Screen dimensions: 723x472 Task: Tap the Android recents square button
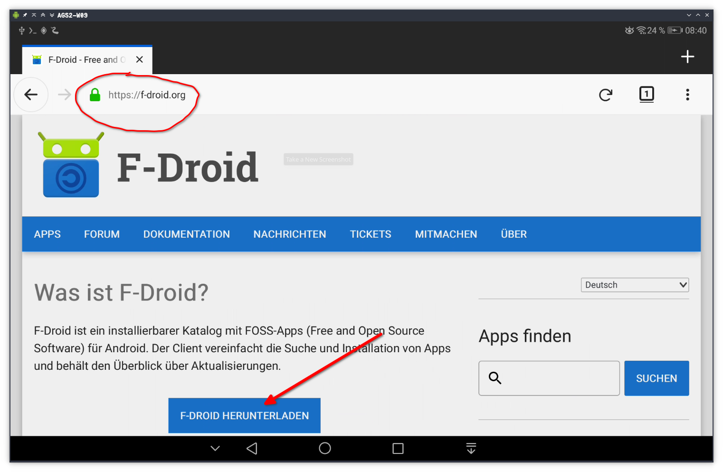tap(398, 448)
